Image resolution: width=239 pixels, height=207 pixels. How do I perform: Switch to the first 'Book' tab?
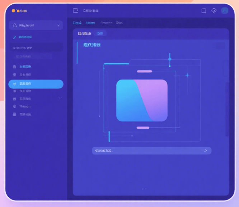[x=77, y=23]
